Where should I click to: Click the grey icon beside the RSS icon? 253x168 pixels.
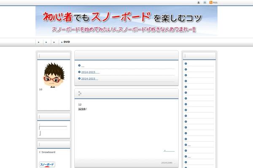tap(205, 3)
